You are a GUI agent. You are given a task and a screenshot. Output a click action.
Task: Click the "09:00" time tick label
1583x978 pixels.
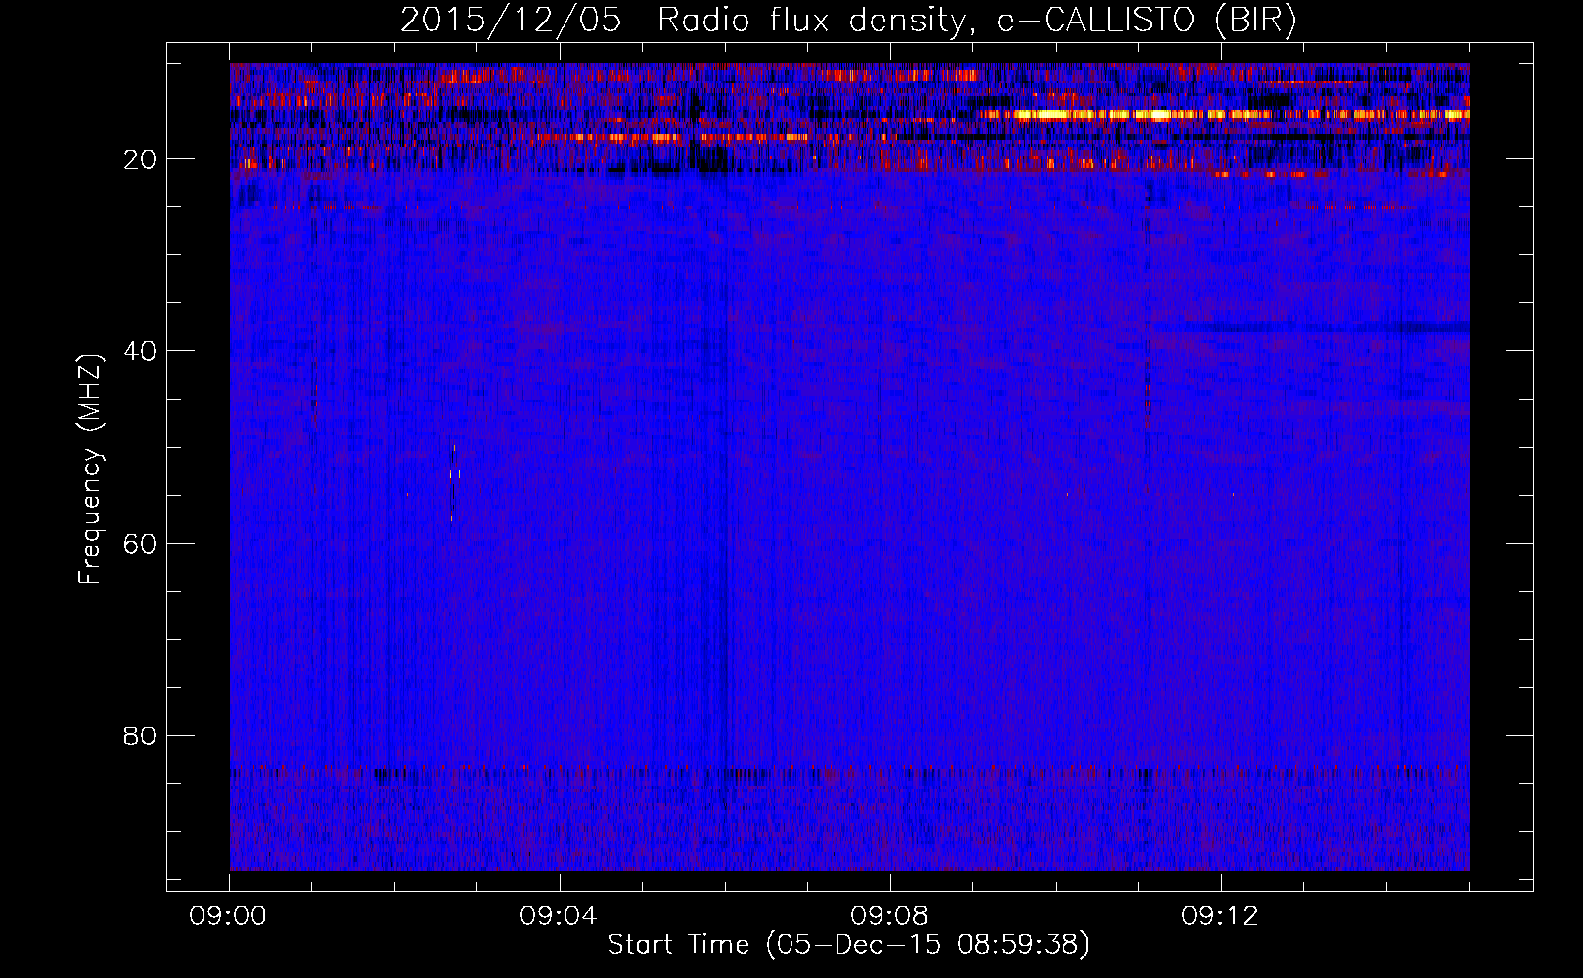pos(229,916)
